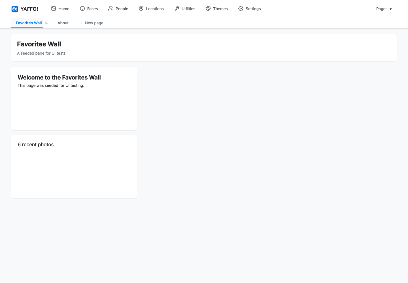This screenshot has height=283, width=408.
Task: Open the Home menu item
Action: 60,9
